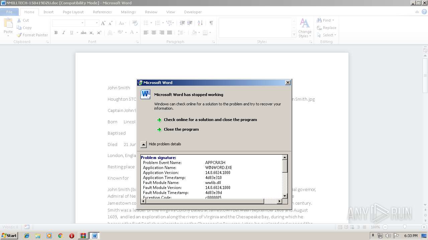428x240 pixels.
Task: Toggle Italic formatting
Action: (x=64, y=33)
